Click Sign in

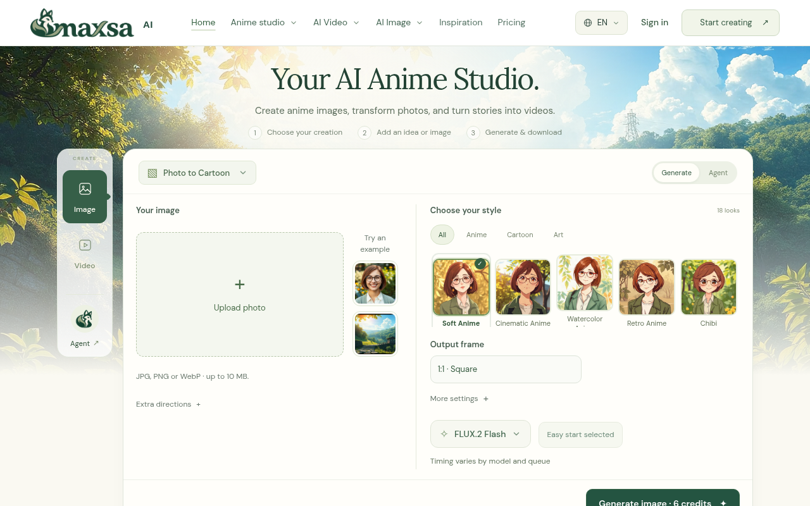[654, 23]
